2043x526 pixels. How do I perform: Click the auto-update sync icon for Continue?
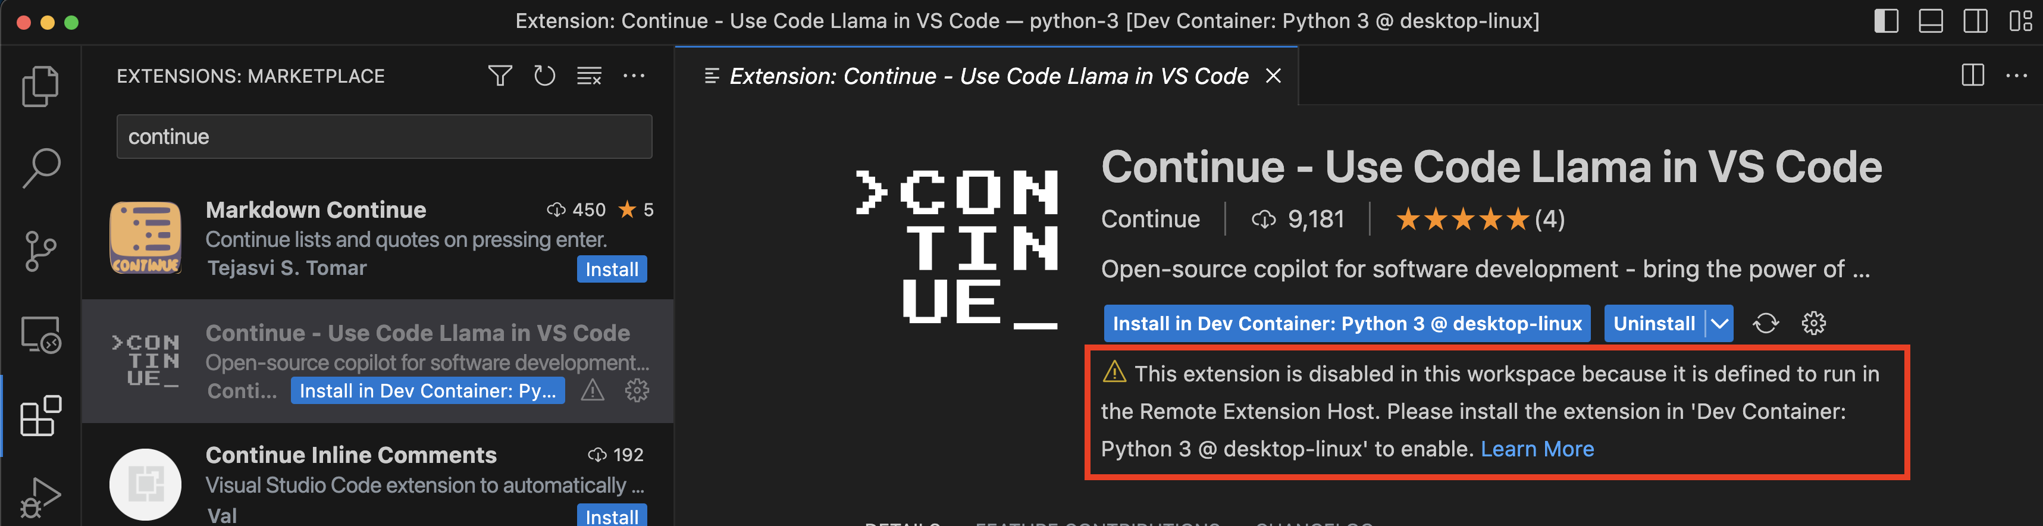click(x=1766, y=323)
